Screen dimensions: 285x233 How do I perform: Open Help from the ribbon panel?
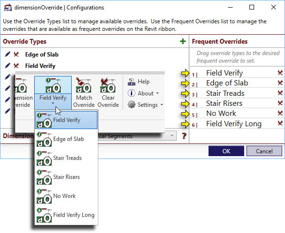(139, 82)
